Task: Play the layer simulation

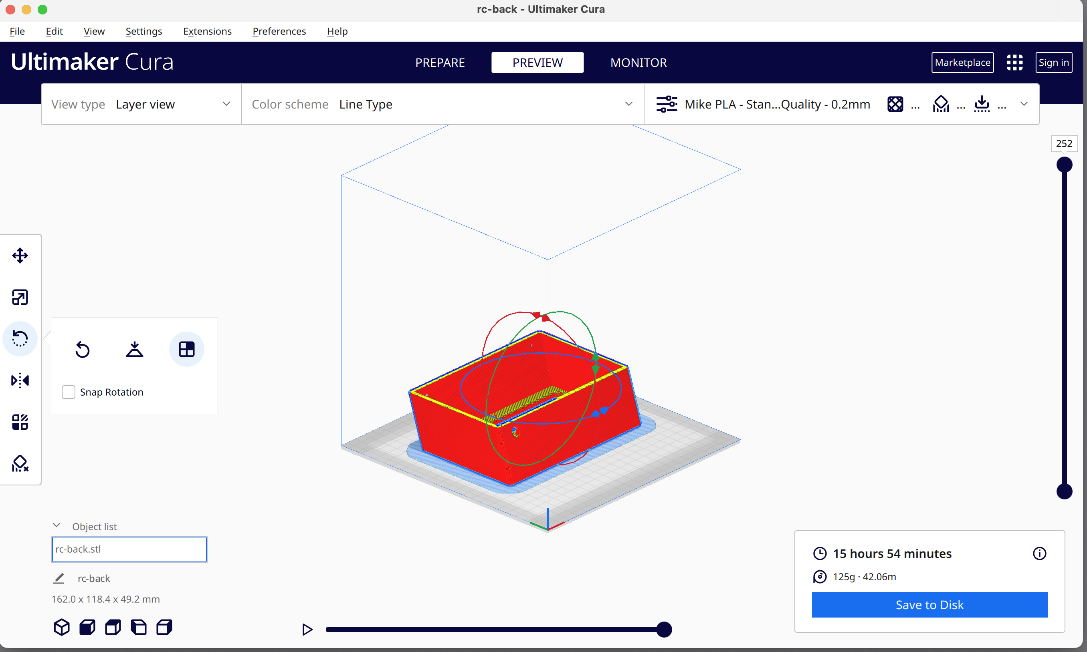Action: coord(307,630)
